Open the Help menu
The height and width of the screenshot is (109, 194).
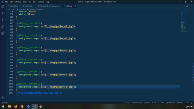point(48,2)
